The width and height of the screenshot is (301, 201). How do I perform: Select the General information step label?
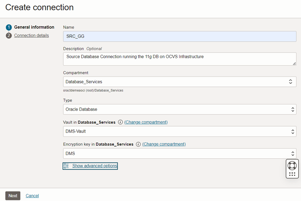[34, 27]
